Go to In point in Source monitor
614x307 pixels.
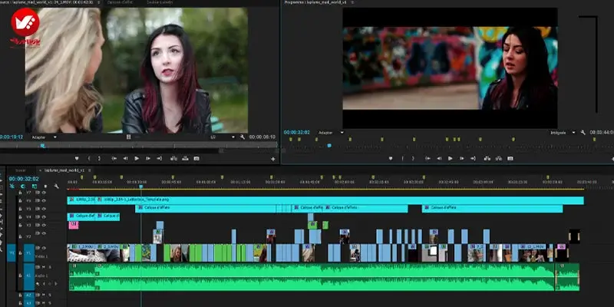tap(114, 158)
